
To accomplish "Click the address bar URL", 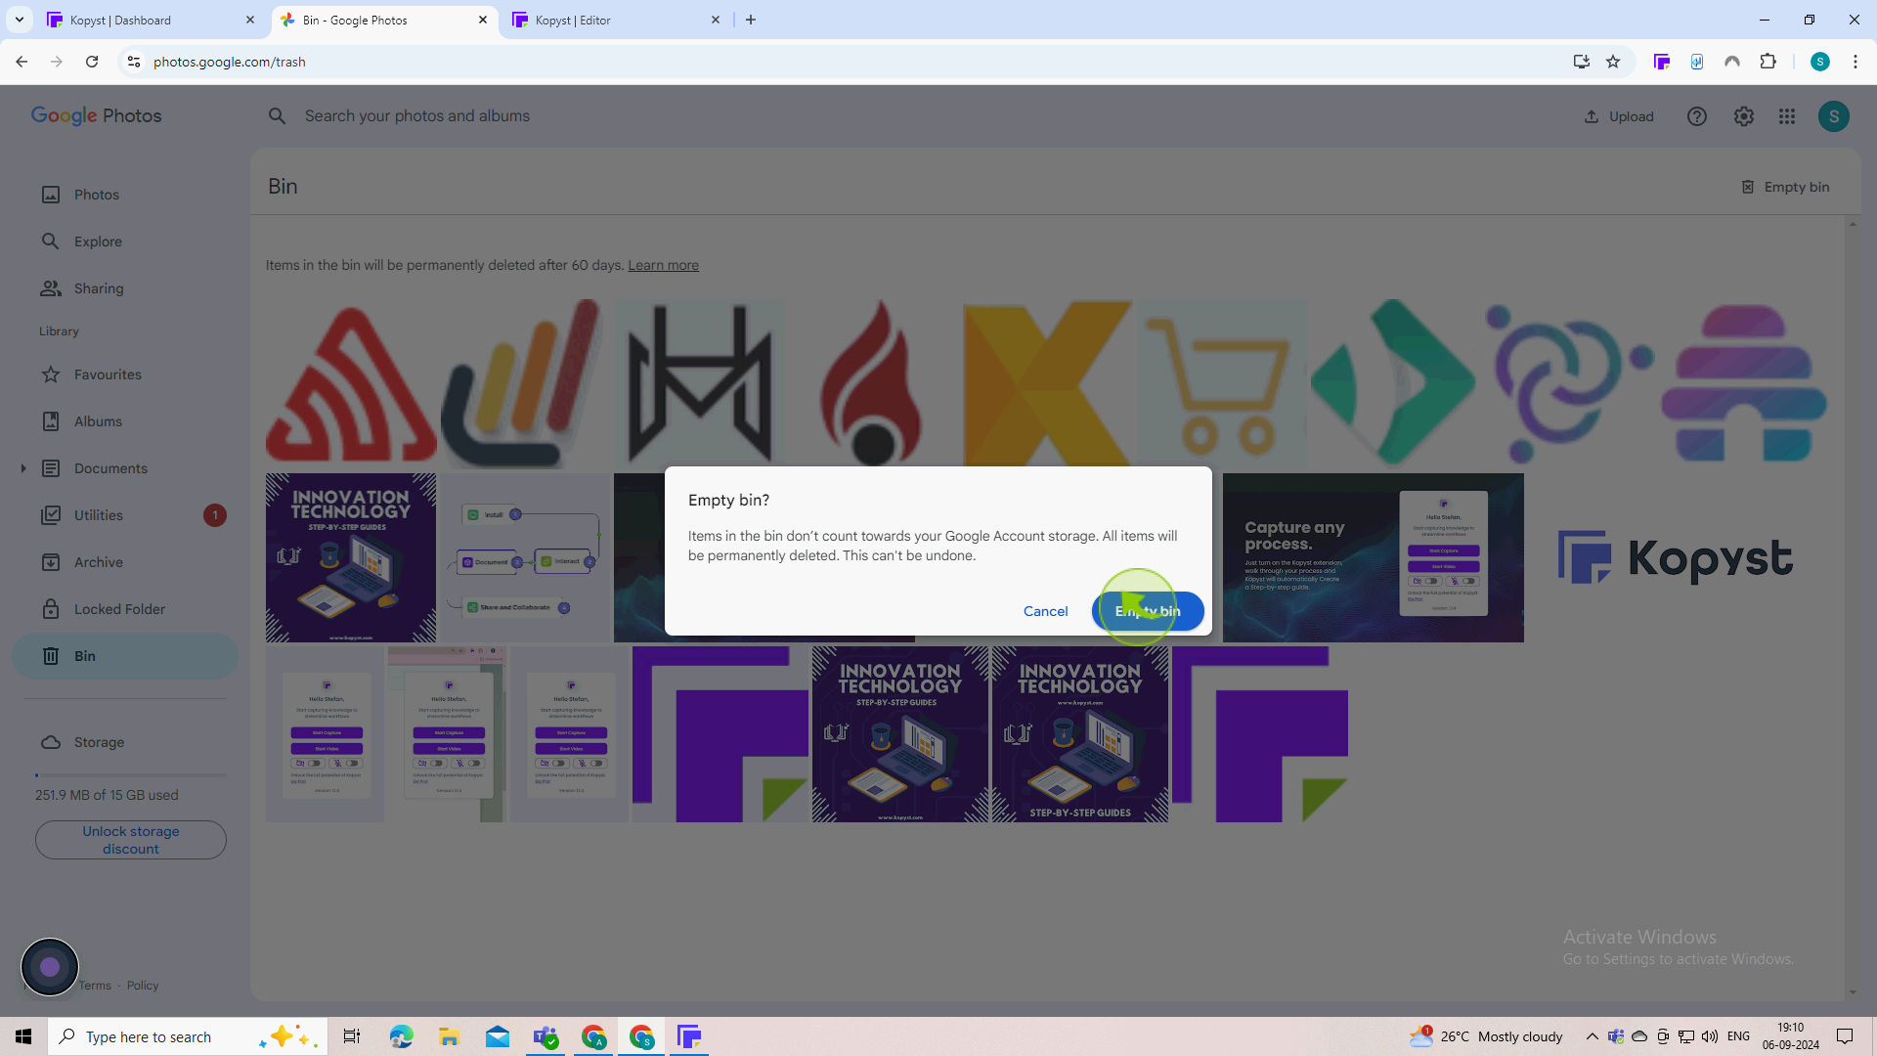I will point(229,62).
